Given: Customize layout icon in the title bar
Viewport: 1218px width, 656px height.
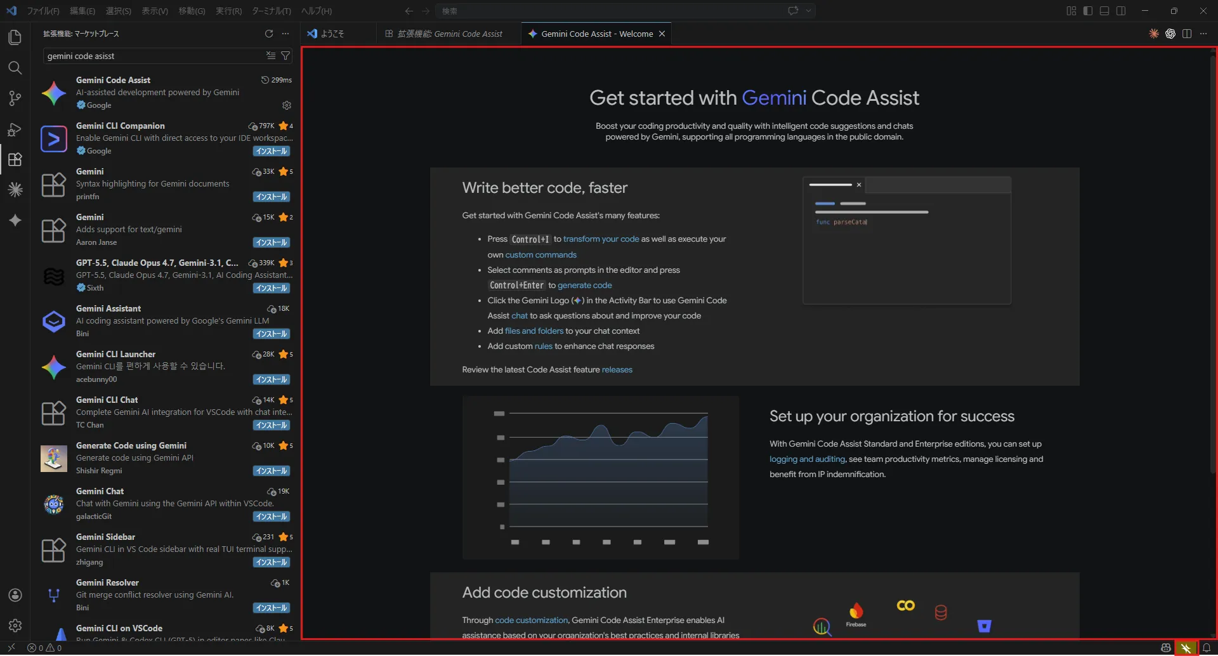Looking at the screenshot, I should 1071,11.
